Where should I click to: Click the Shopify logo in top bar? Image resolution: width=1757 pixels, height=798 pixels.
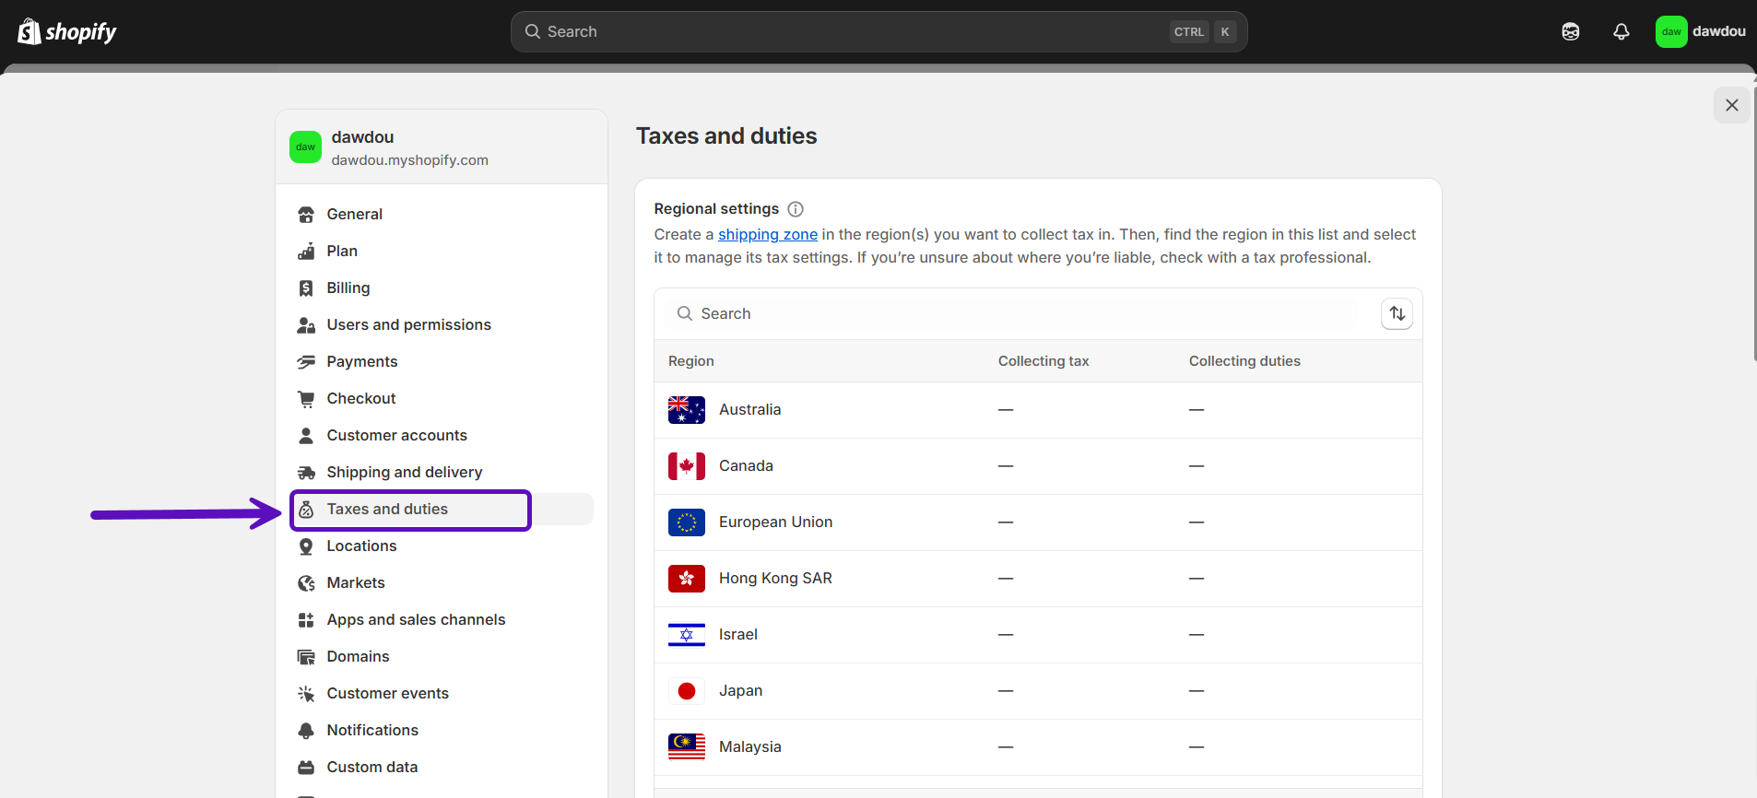pyautogui.click(x=66, y=32)
